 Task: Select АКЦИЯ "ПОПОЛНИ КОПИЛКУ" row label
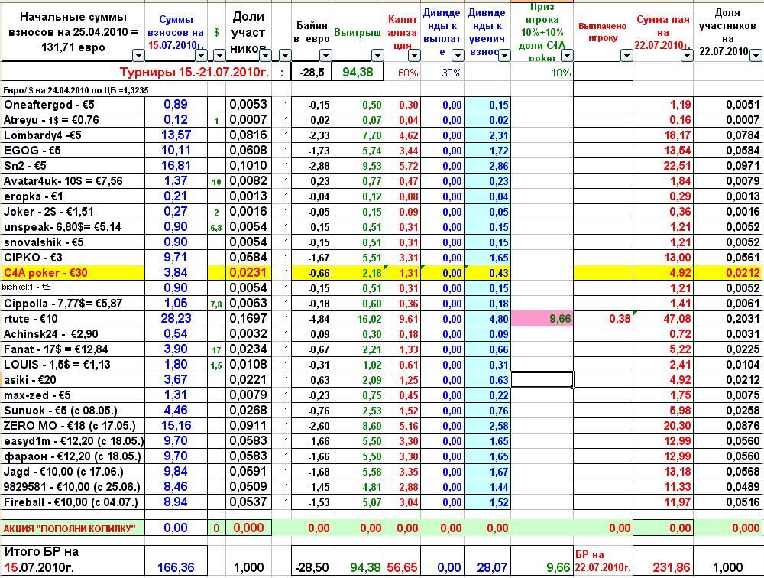pyautogui.click(x=73, y=528)
